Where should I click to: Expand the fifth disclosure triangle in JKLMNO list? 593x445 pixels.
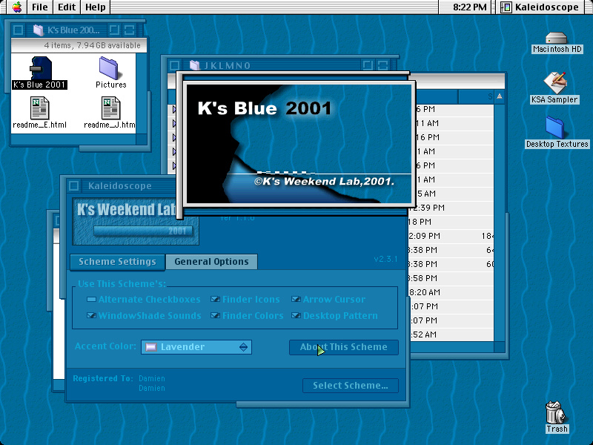174,165
